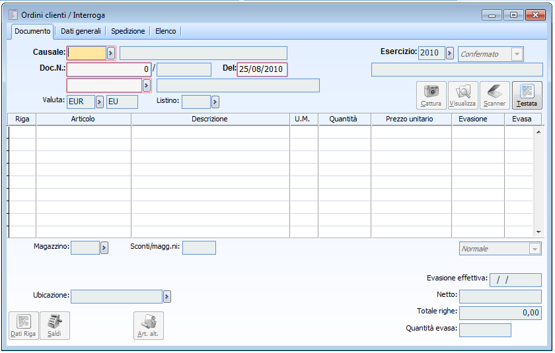Screen dimensions: 555x353
Task: Click the Evasione effettiva date field
Action: (x=516, y=280)
